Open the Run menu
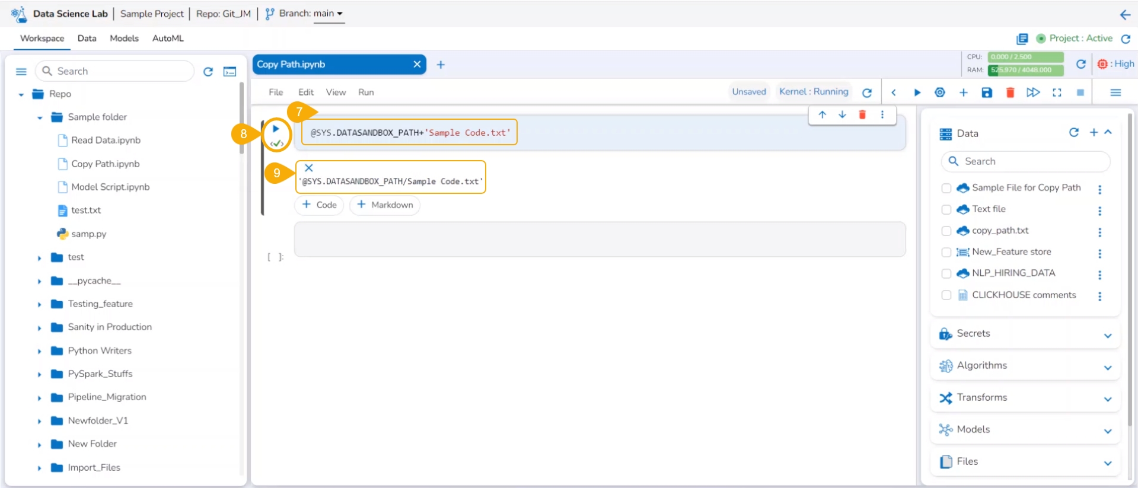 366,93
